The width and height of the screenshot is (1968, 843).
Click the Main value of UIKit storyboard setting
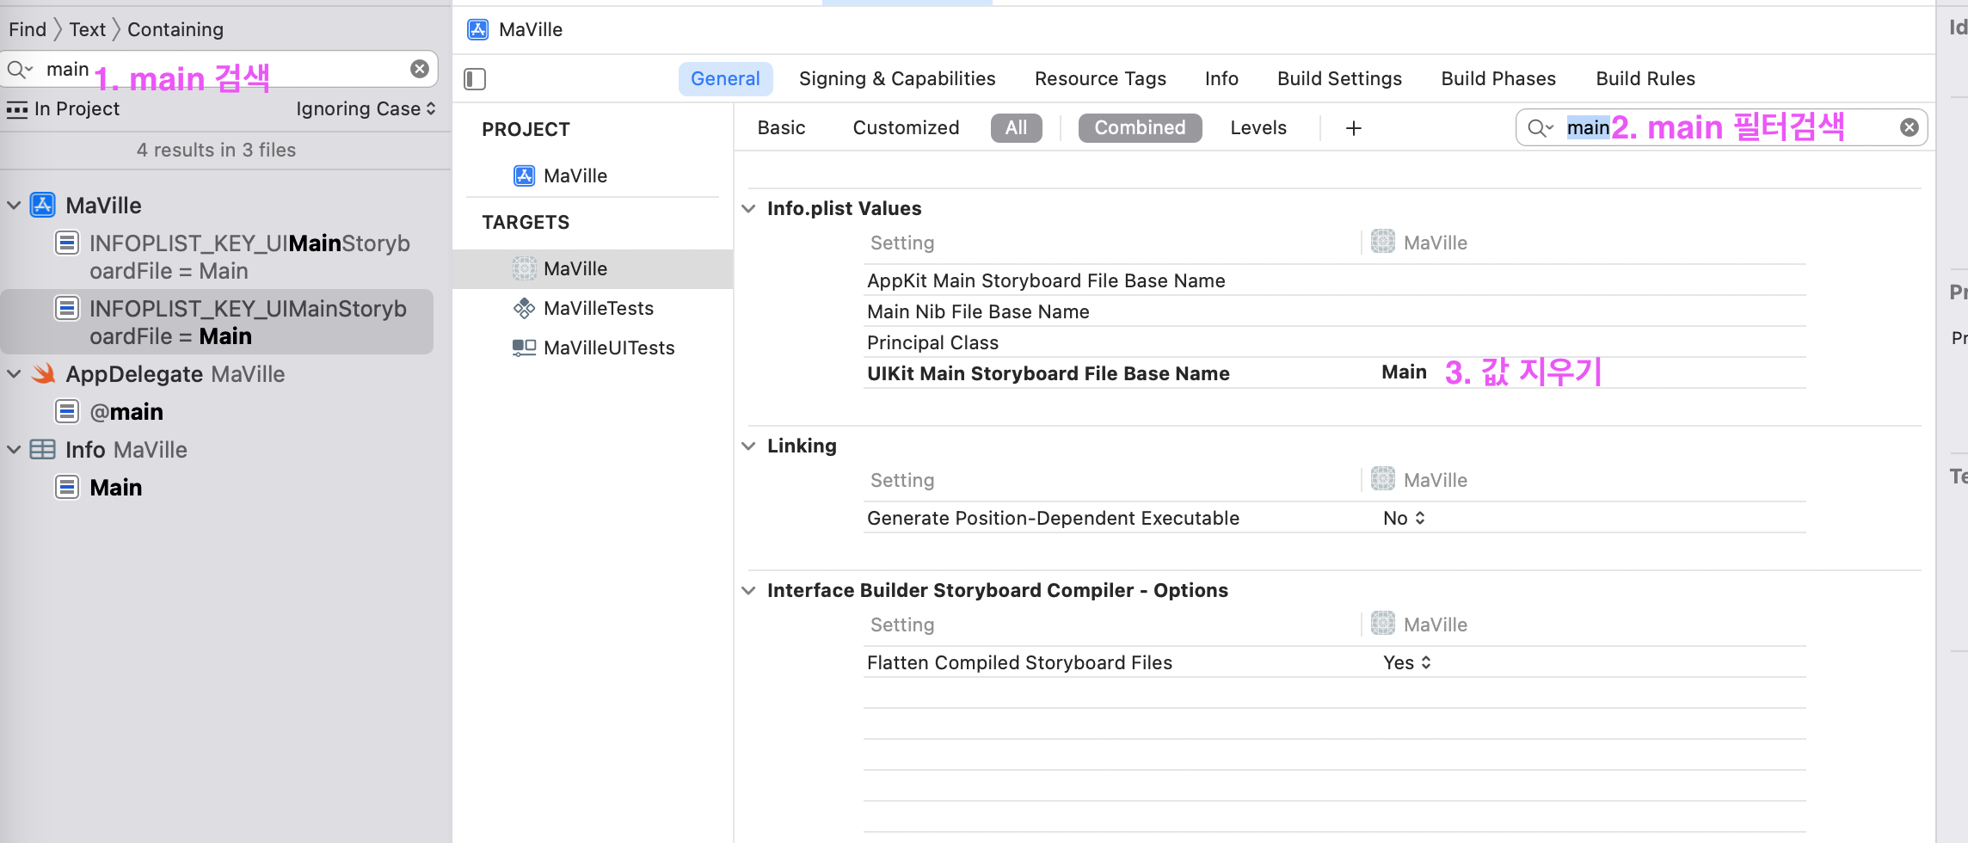click(1404, 372)
